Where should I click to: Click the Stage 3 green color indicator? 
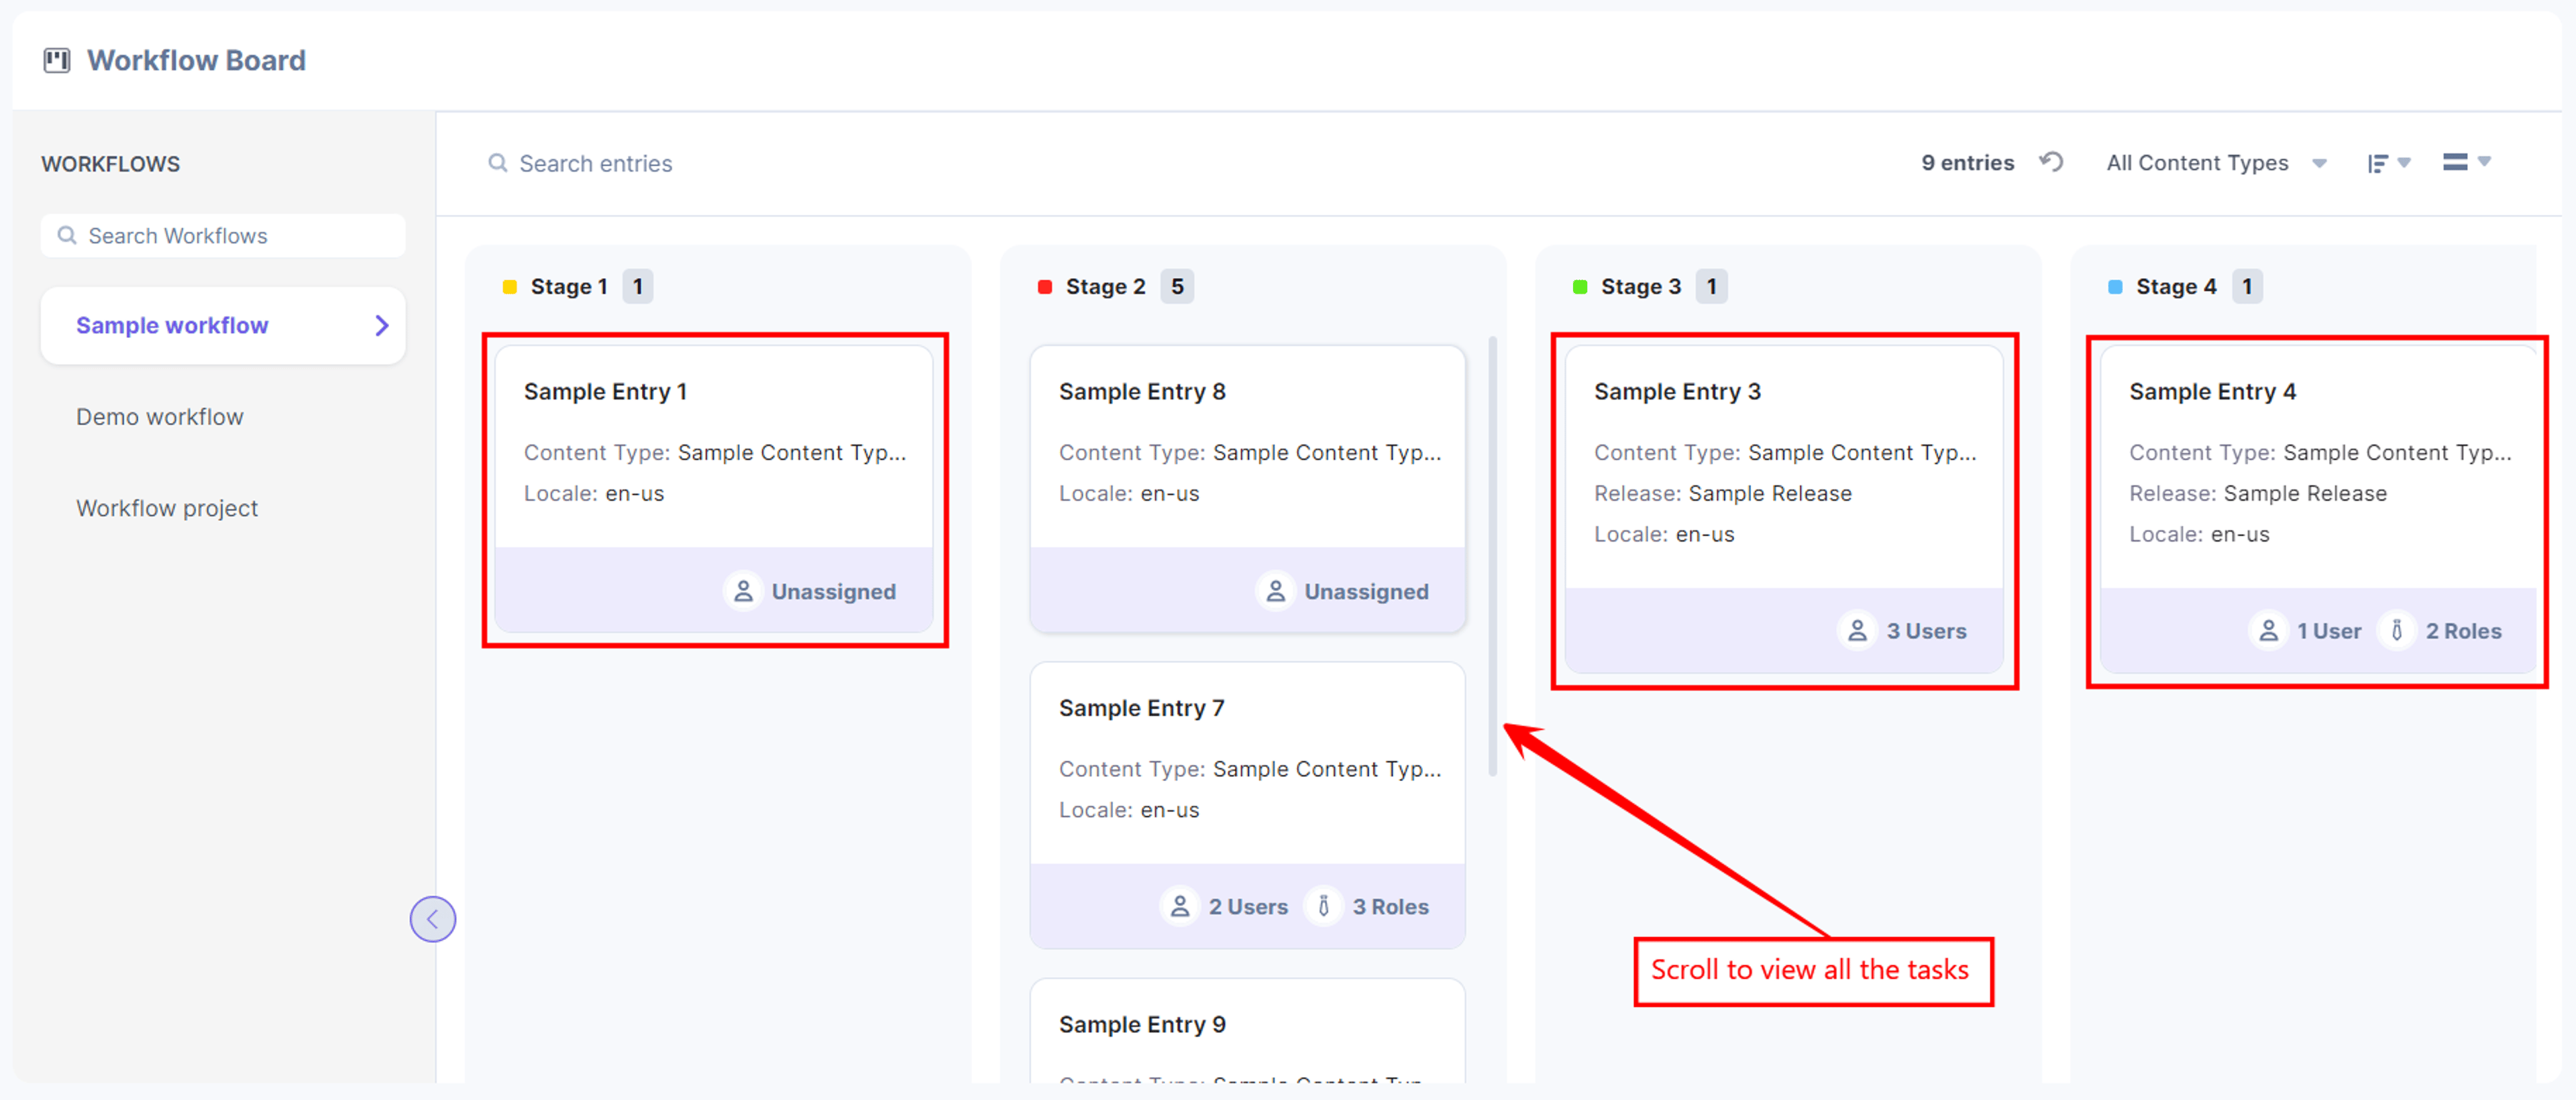(1580, 288)
